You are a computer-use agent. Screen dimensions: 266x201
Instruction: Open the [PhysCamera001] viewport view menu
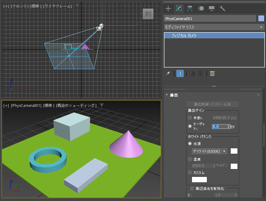(26, 105)
